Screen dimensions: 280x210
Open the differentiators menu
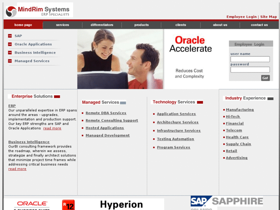[102, 25]
